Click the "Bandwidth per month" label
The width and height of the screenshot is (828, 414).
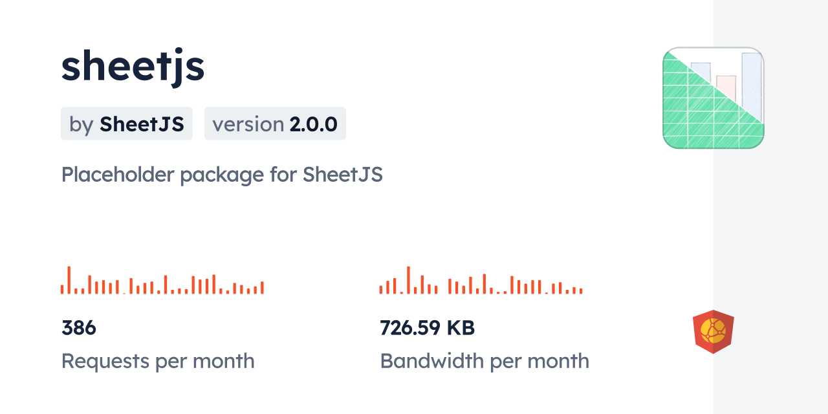(x=485, y=361)
